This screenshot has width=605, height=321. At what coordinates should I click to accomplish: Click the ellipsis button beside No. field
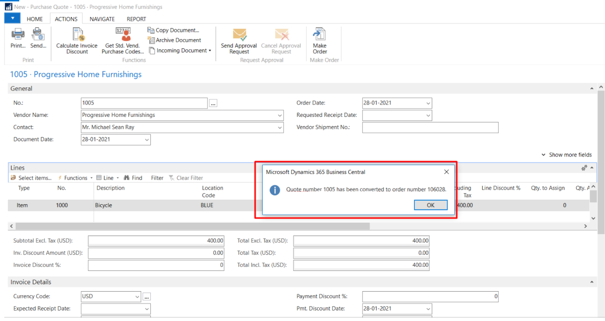click(x=213, y=103)
